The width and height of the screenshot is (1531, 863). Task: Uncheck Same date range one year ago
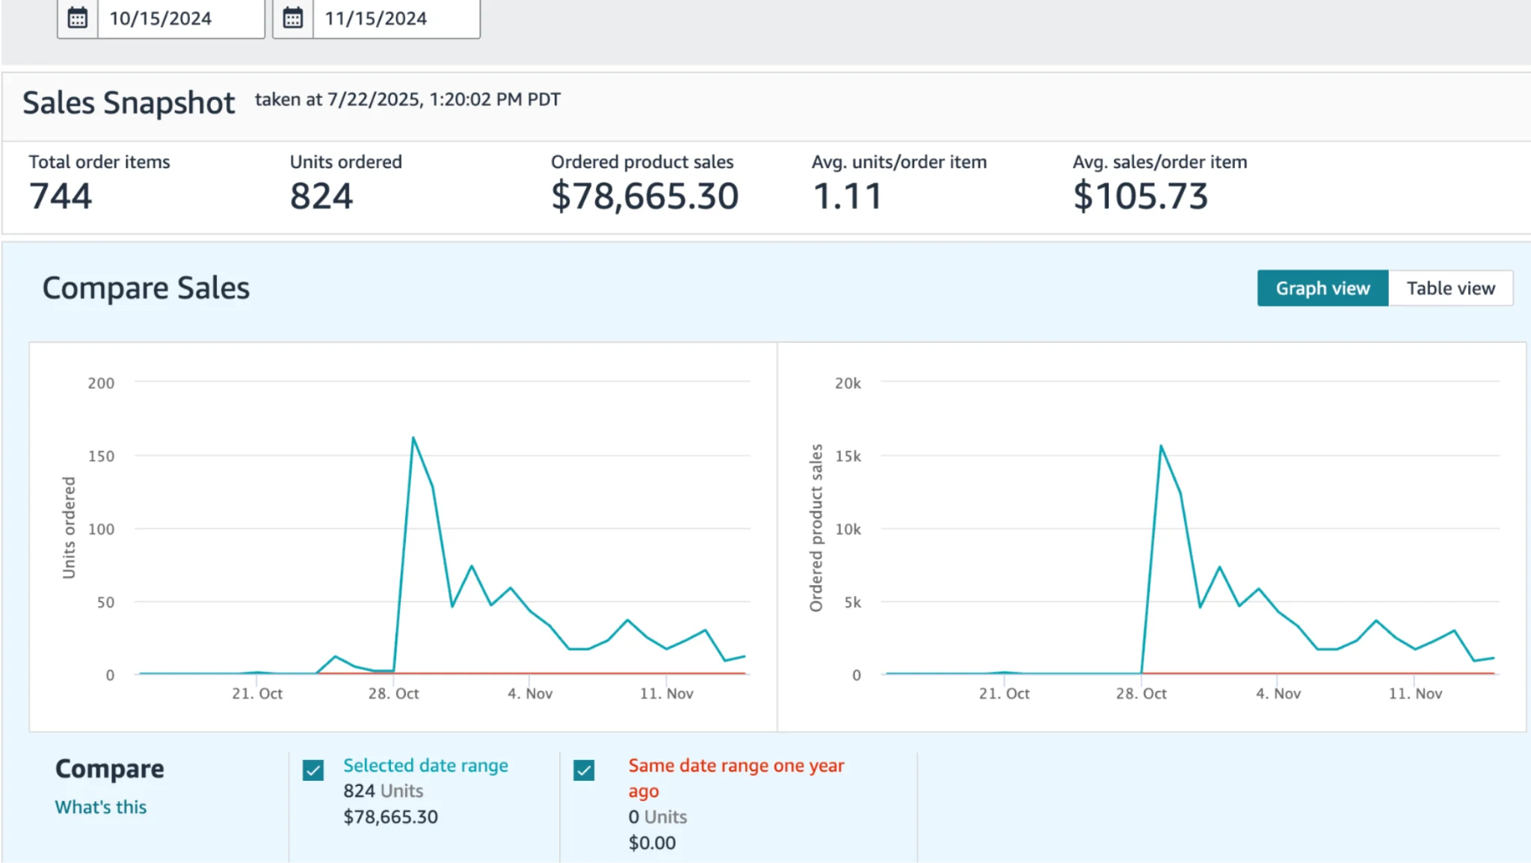(x=584, y=770)
